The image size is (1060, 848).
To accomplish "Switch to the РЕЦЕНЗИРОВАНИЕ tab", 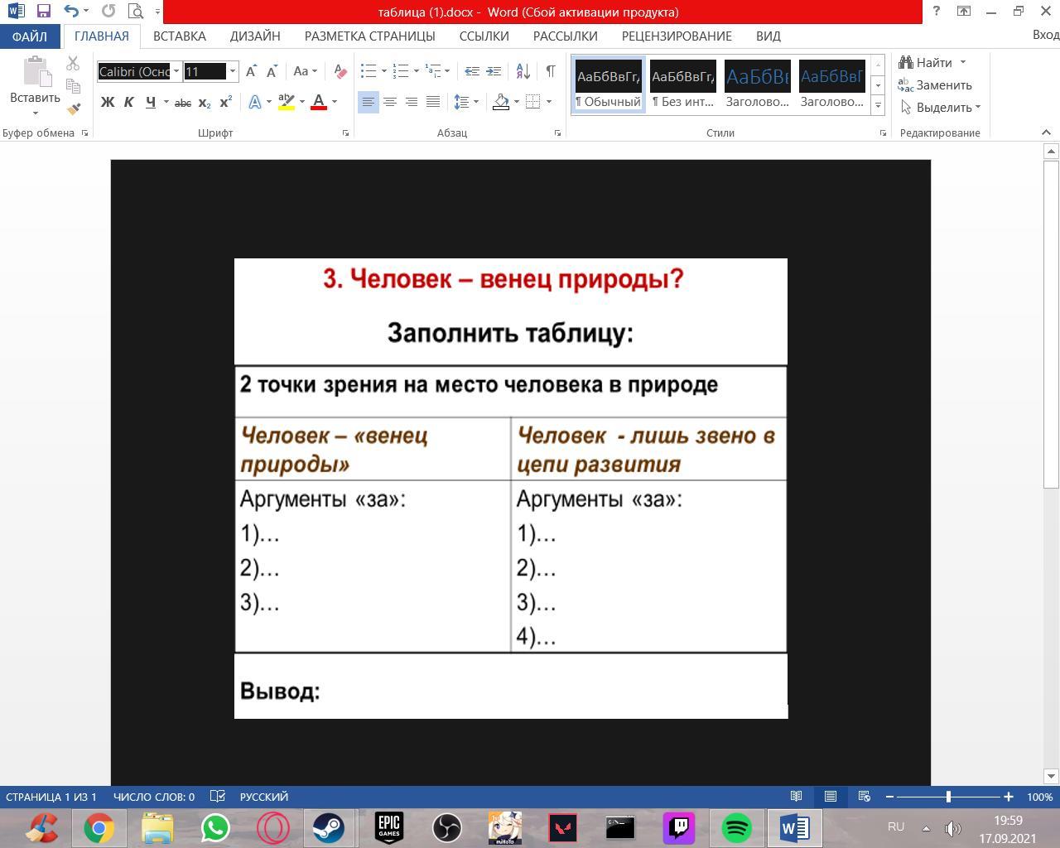I will click(x=677, y=36).
